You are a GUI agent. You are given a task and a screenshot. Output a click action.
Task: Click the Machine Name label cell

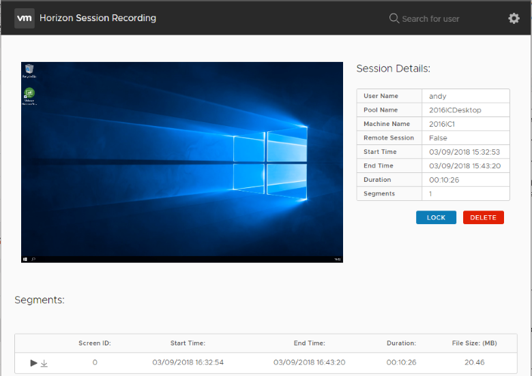click(x=389, y=124)
